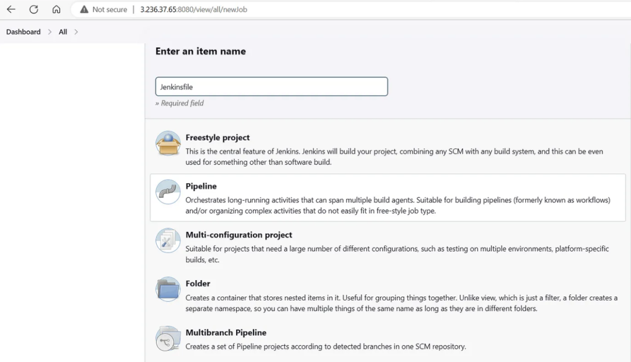Select the Freestyle project title
This screenshot has width=631, height=362.
(217, 138)
